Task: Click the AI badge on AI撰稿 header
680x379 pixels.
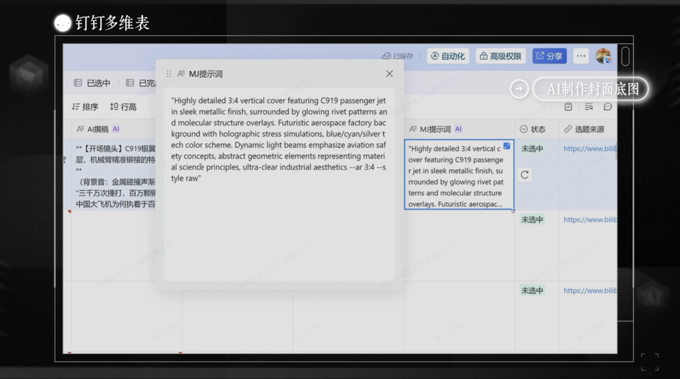Action: coord(116,129)
